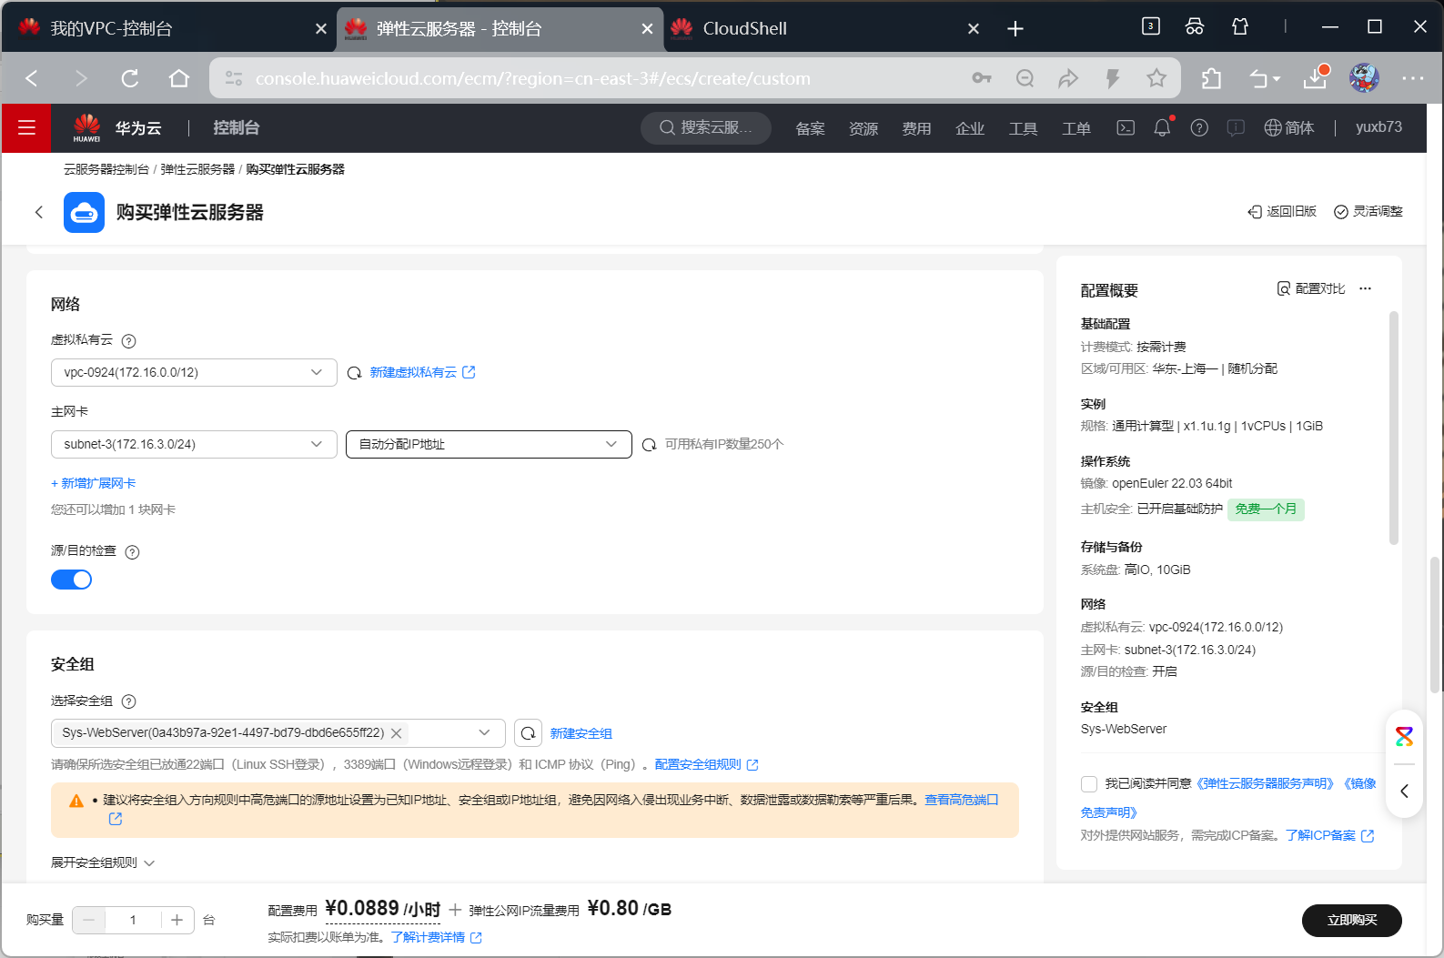Click 新建虚拟私有云 link
1444x958 pixels.
422,372
